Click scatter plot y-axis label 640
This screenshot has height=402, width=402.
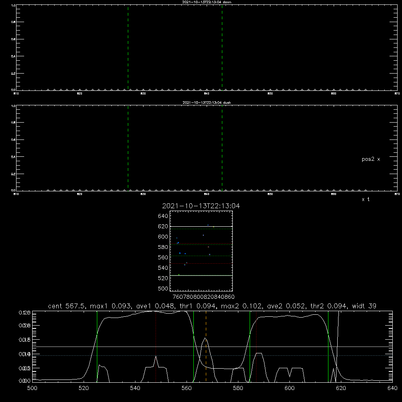(x=163, y=216)
